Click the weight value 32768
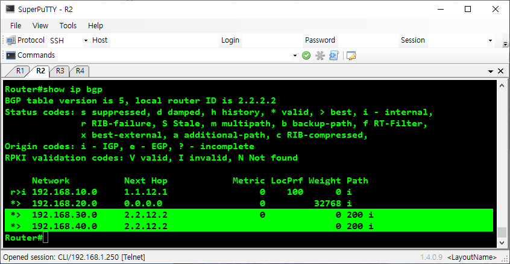This screenshot has height=264, width=510. point(327,203)
